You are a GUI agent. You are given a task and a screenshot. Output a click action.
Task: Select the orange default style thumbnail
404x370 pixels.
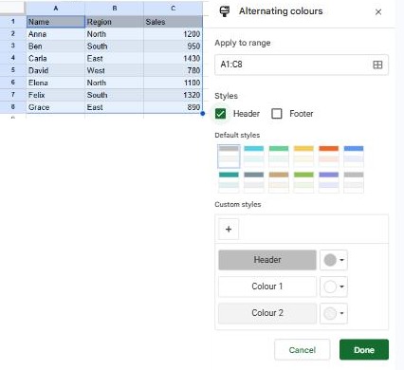(328, 157)
